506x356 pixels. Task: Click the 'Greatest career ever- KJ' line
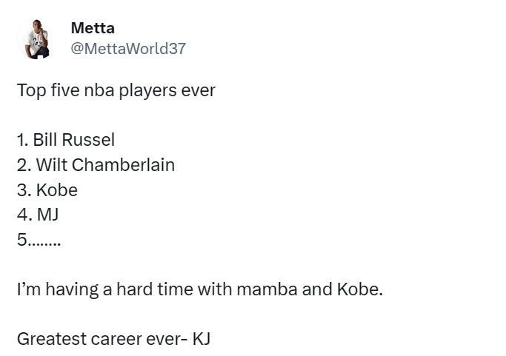coord(113,339)
